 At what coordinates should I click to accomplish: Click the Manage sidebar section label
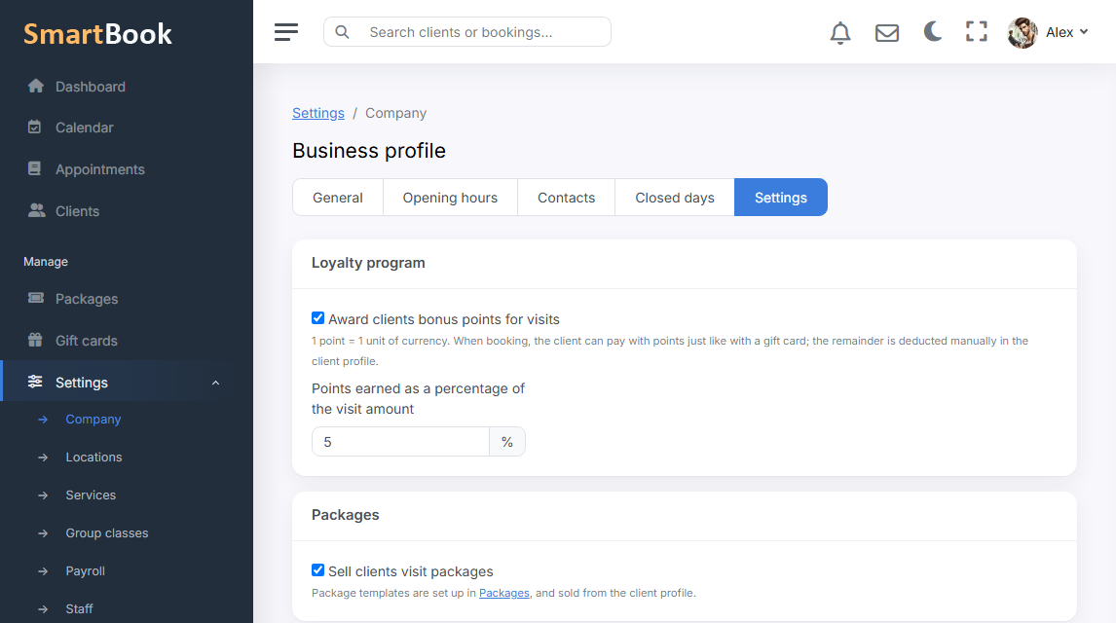click(x=46, y=262)
